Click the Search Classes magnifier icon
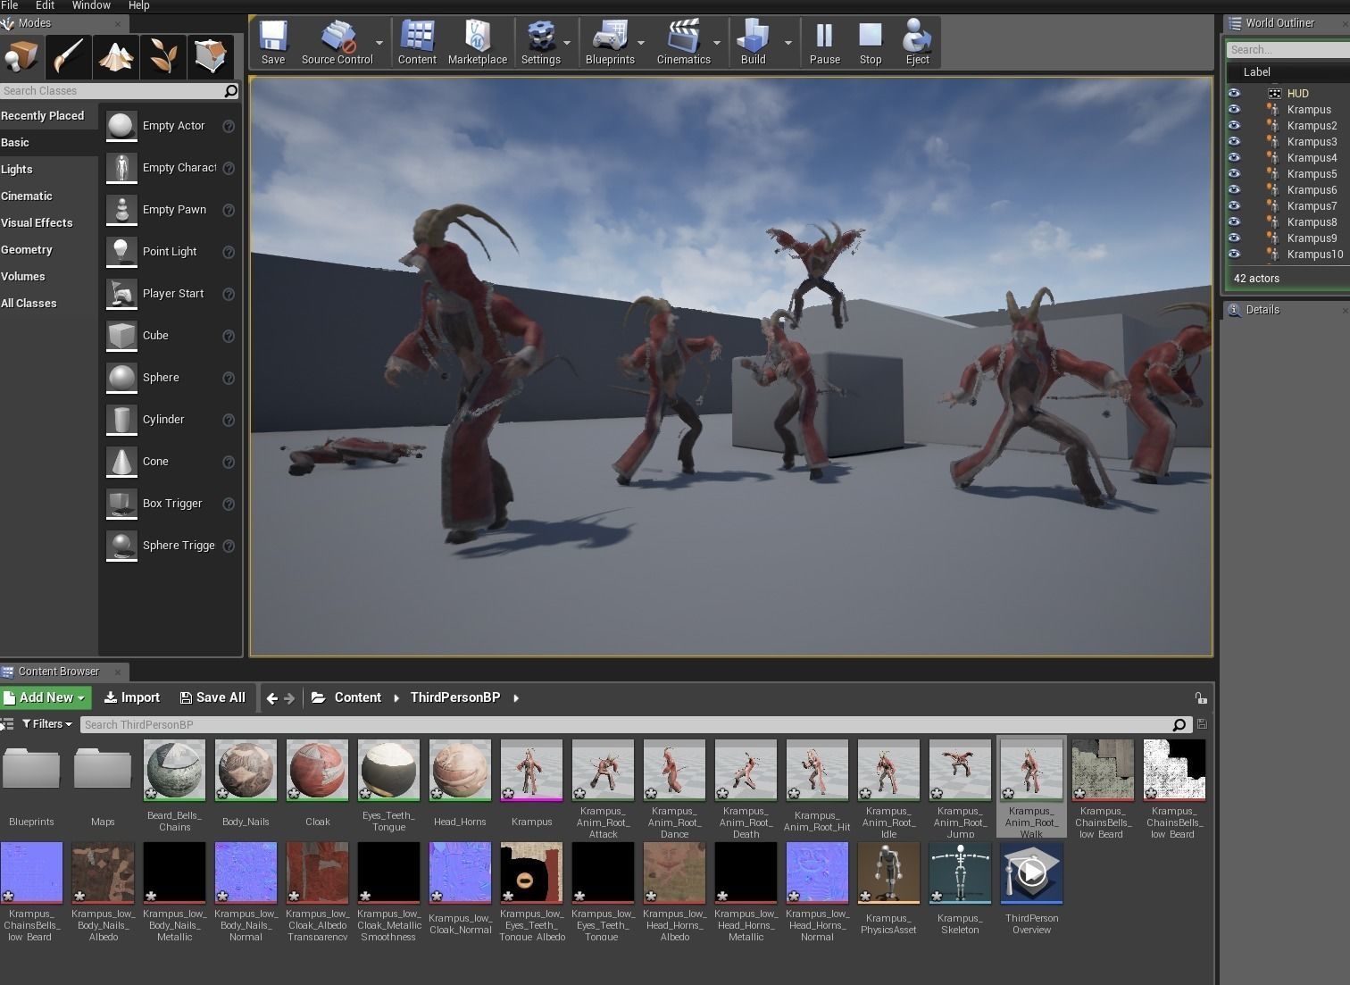Screen dimensions: 1350x985 tap(231, 90)
